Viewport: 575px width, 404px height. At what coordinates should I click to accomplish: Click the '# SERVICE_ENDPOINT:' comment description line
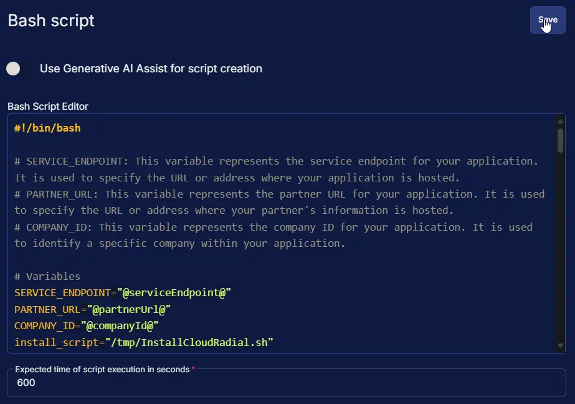click(275, 161)
